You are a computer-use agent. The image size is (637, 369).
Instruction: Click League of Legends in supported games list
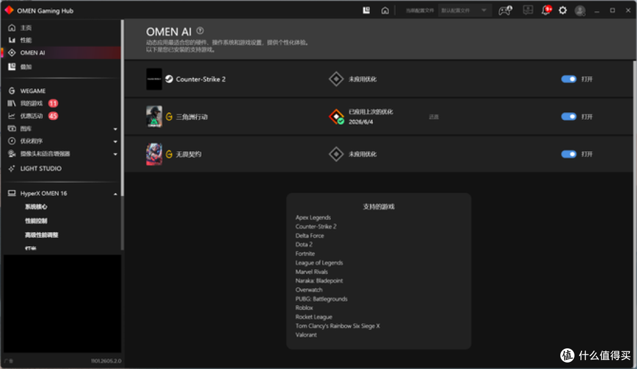(x=319, y=263)
